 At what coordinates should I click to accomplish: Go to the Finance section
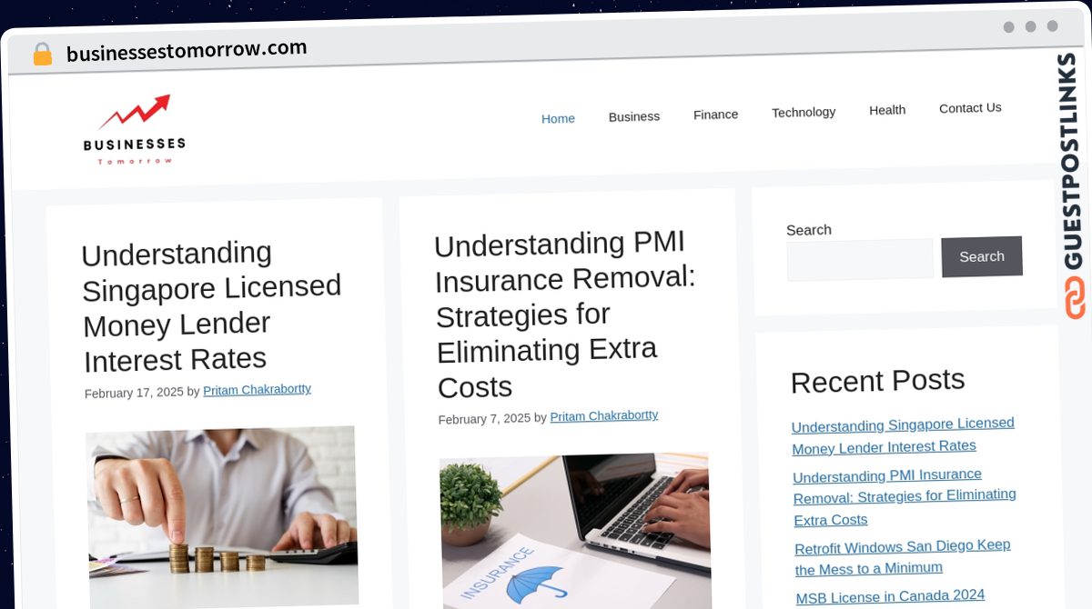tap(715, 115)
